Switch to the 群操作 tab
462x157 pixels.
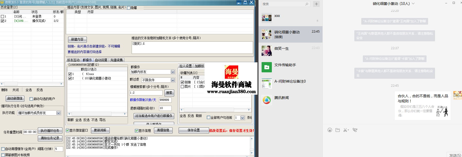[87, 60]
